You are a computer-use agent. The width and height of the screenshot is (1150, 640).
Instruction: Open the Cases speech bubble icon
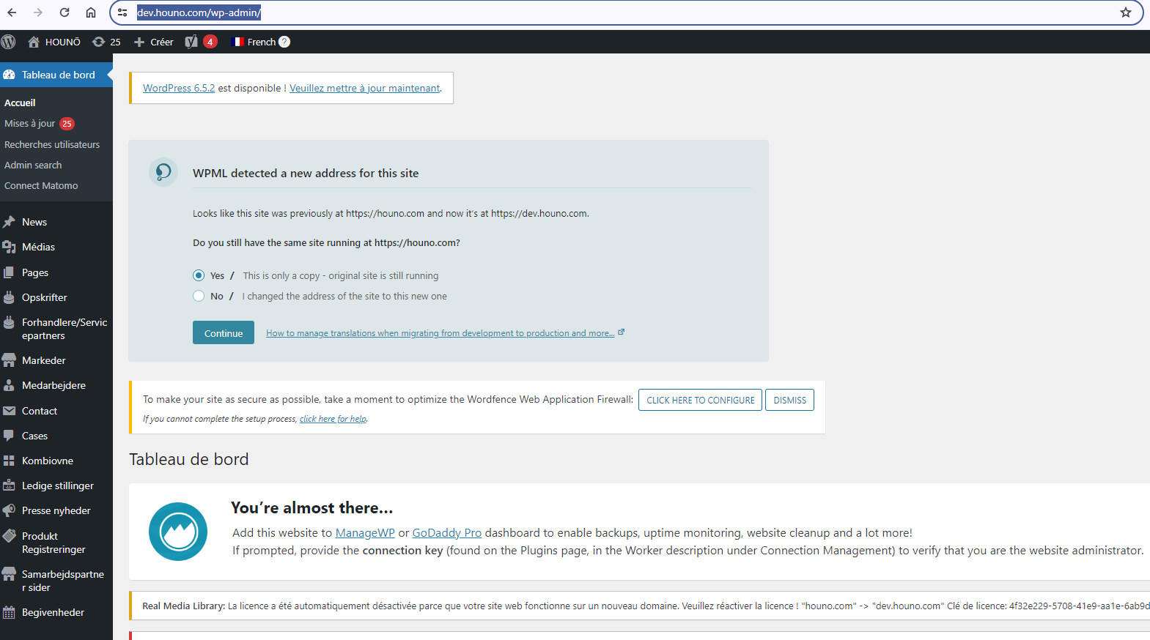click(x=9, y=436)
